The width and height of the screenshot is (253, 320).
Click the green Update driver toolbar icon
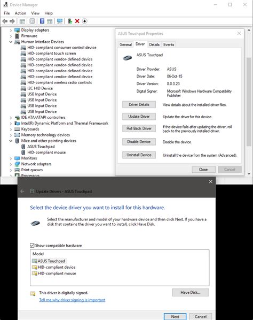(x=70, y=21)
